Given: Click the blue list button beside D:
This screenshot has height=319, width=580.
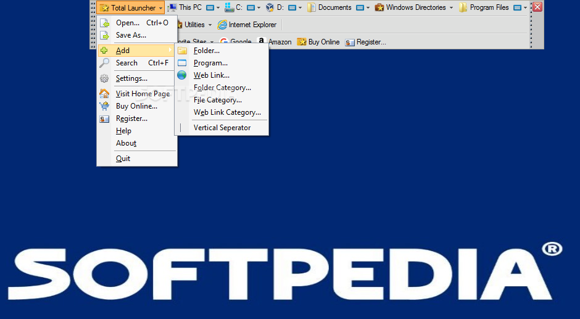Looking at the screenshot, I should pos(292,8).
